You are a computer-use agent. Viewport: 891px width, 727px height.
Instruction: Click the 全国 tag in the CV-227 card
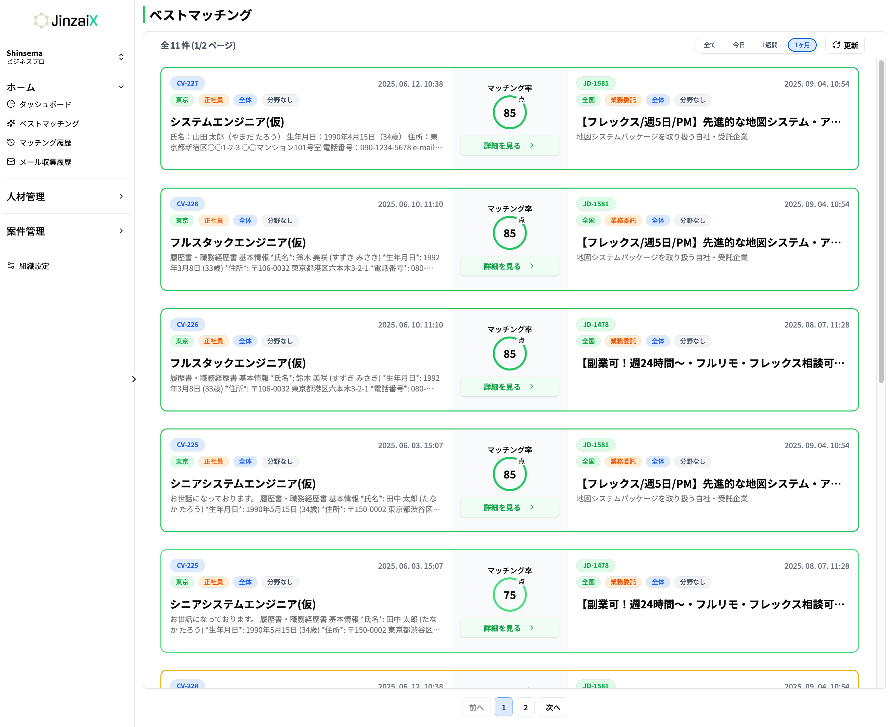click(588, 100)
